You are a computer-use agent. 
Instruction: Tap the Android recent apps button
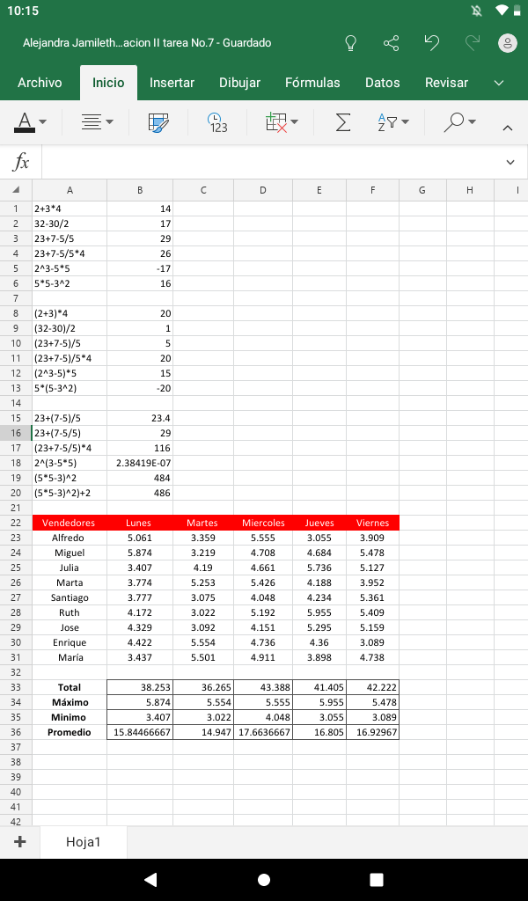377,879
